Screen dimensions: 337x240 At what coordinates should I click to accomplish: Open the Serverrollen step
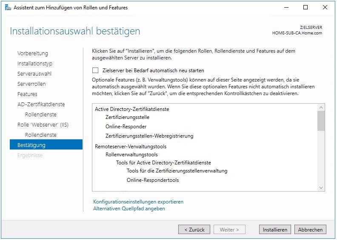pos(31,84)
